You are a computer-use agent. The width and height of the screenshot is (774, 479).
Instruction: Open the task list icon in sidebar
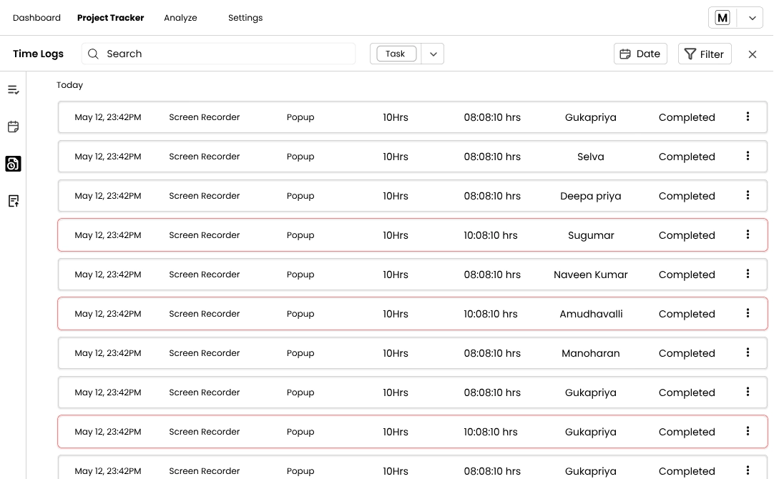[13, 90]
